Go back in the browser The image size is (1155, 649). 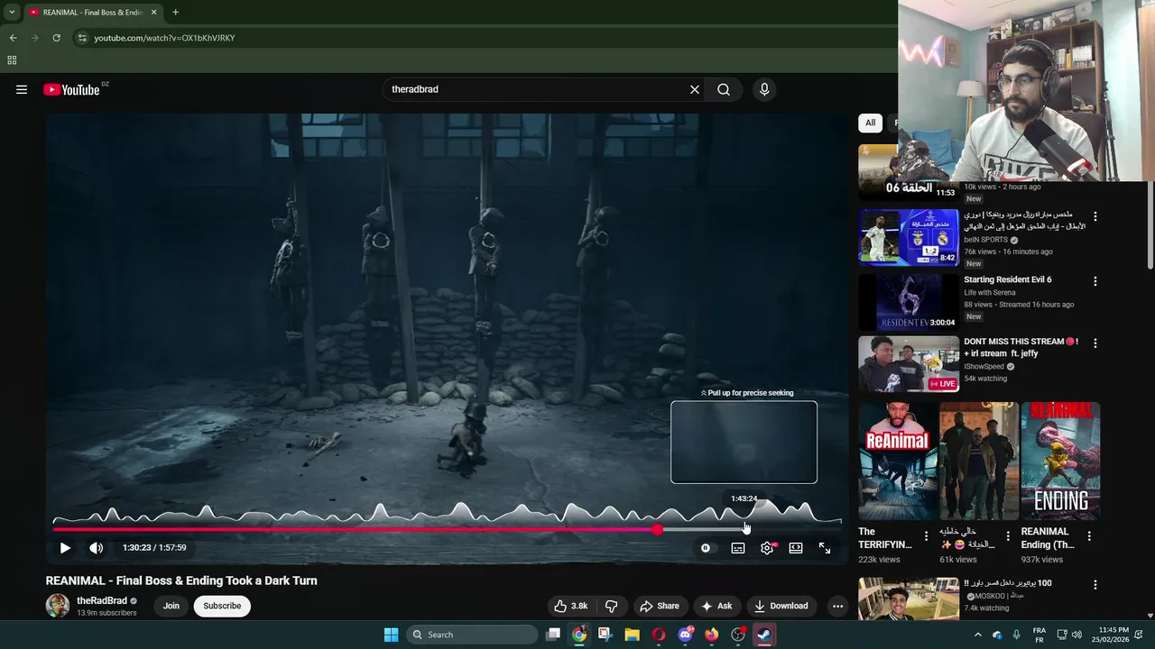(13, 38)
